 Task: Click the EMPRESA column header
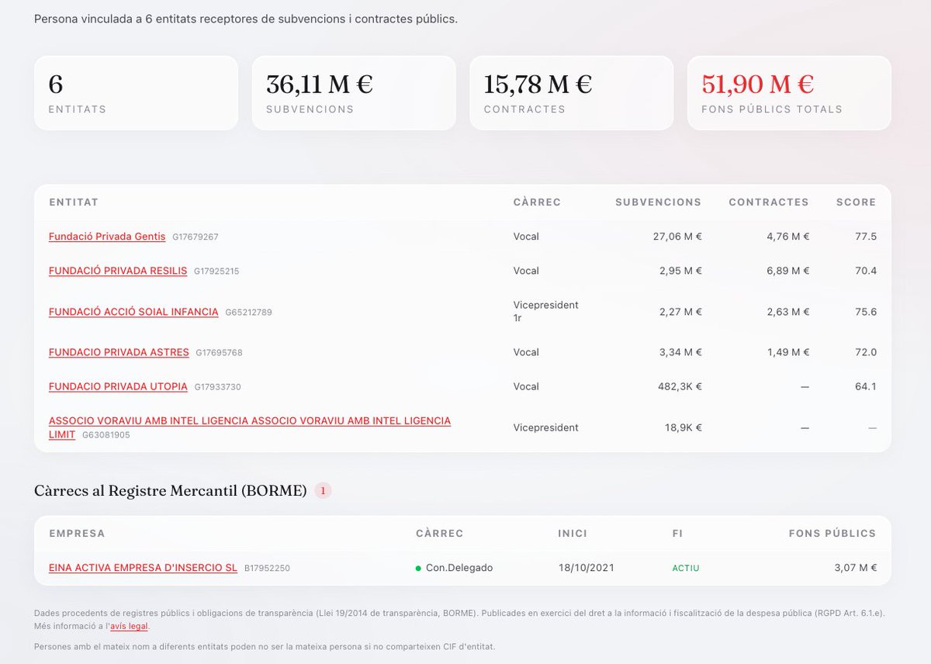pos(77,534)
